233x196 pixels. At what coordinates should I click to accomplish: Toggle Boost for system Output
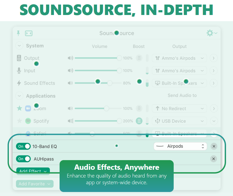[139, 58]
